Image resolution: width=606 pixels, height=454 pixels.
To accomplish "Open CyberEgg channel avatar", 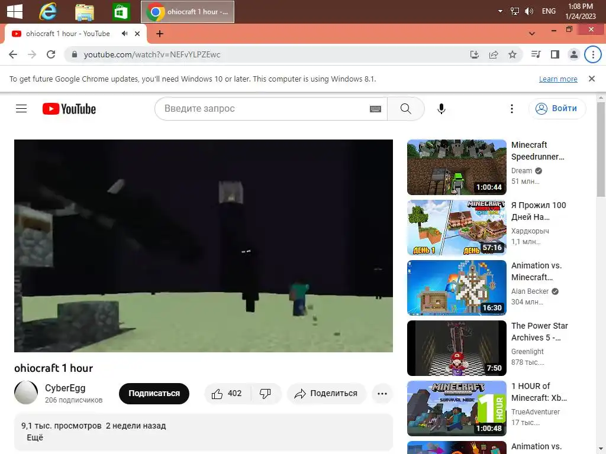I will pyautogui.click(x=26, y=393).
